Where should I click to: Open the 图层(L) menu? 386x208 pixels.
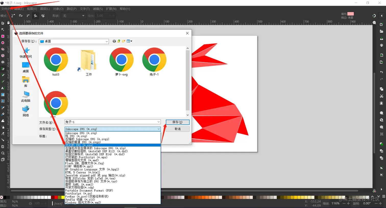45,9
